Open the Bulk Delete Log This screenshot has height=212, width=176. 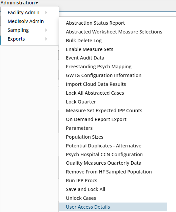pos(84,41)
